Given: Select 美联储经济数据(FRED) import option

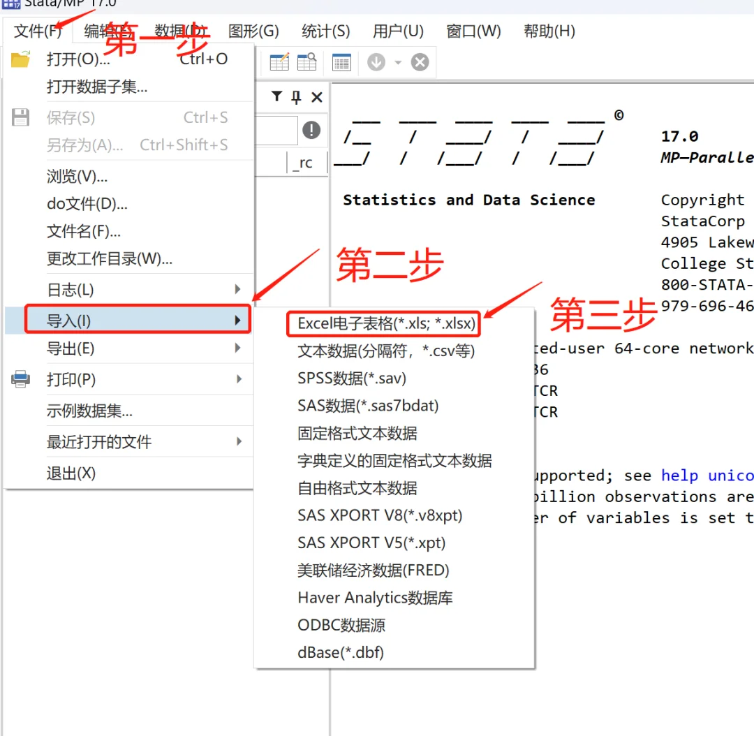Looking at the screenshot, I should pos(373,570).
